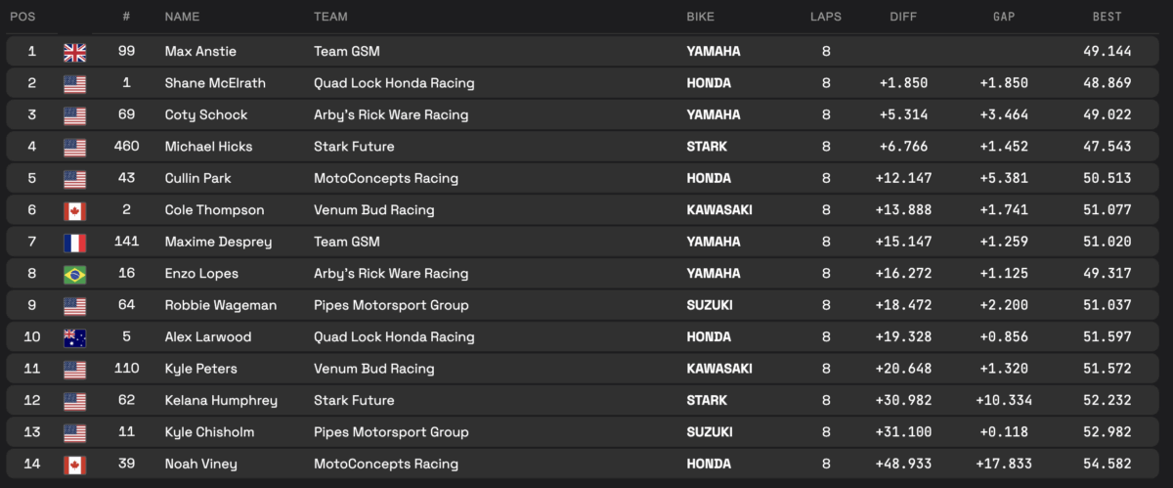Click the US flag beside Kyle Chisholm

pyautogui.click(x=75, y=432)
